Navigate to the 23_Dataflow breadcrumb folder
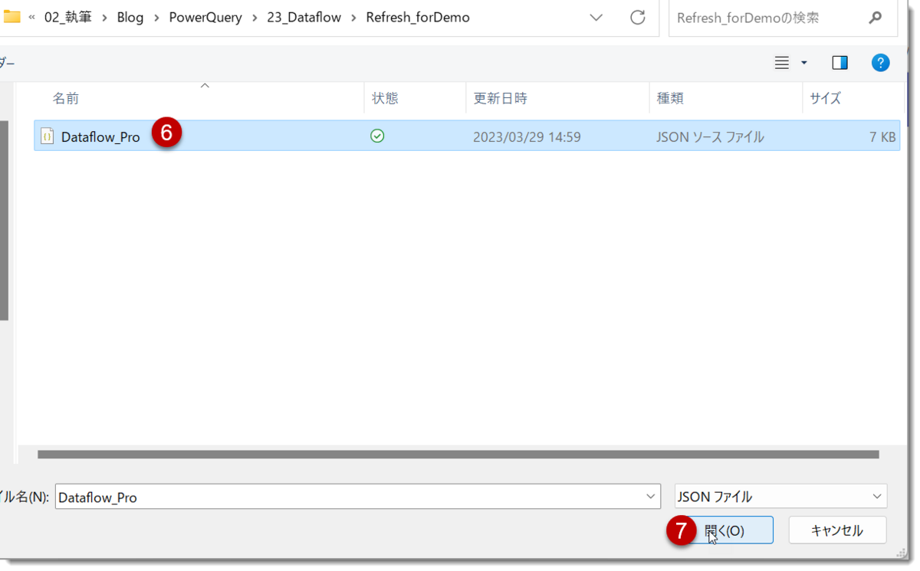Screen dimensions: 920x571 tap(304, 17)
